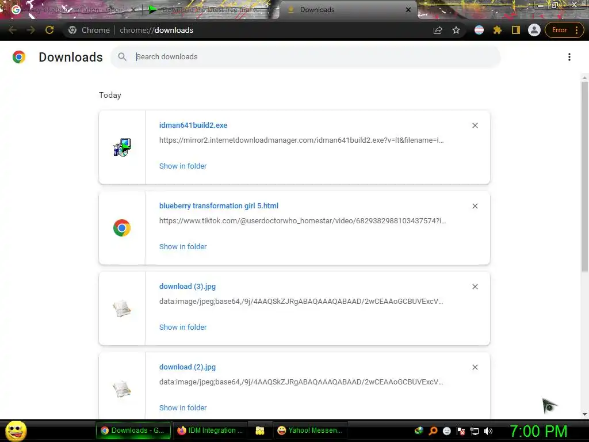
Task: Close the Google search tab
Action: click(x=133, y=10)
